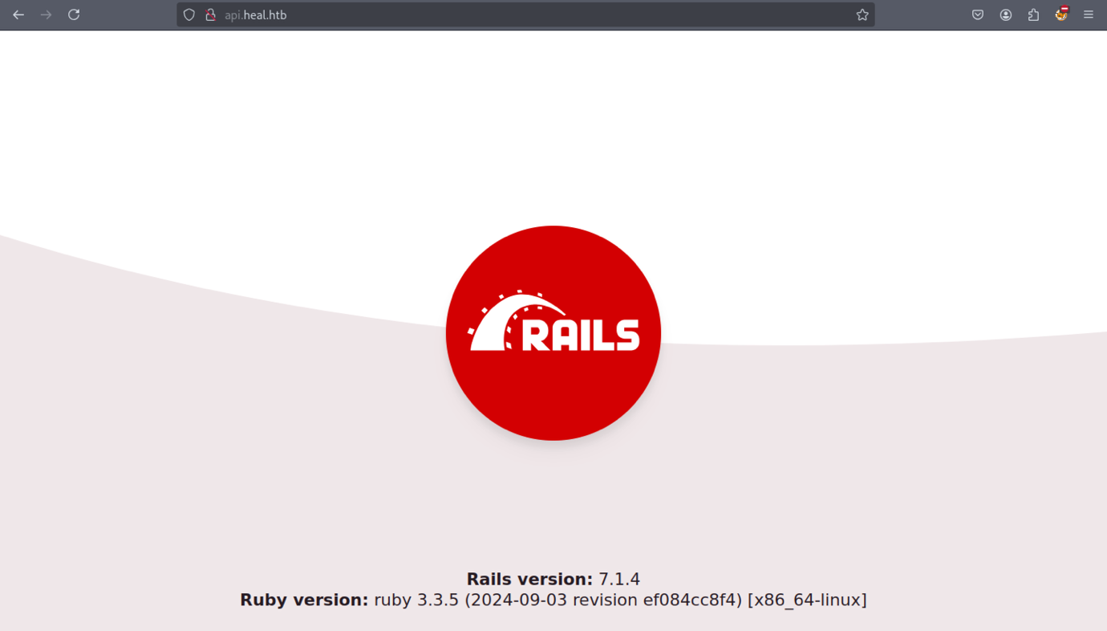Screen dimensions: 1107x631
Task: Save the page to Pocket
Action: [x=978, y=14]
